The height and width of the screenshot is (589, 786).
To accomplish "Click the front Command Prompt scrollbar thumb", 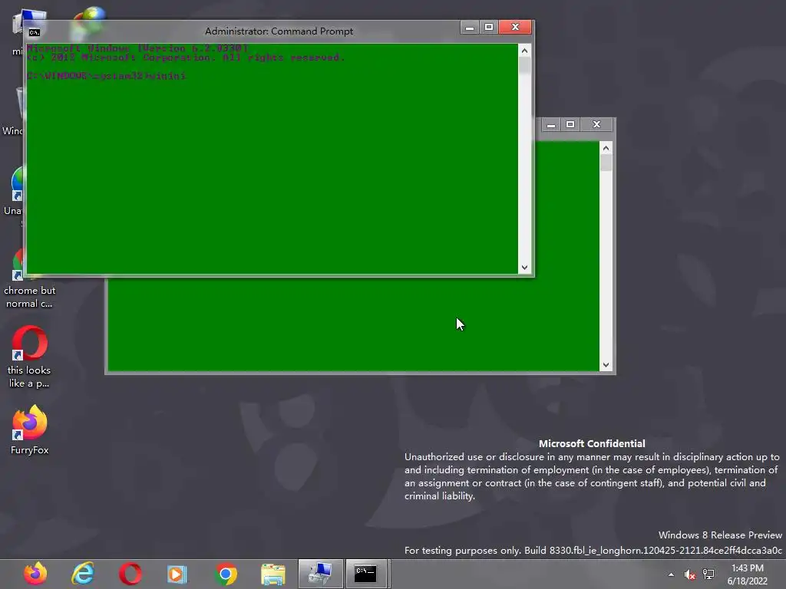I will pos(524,66).
